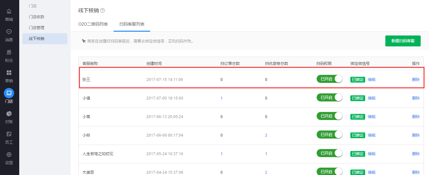Delete the 小蒋 customer service row

(416, 117)
